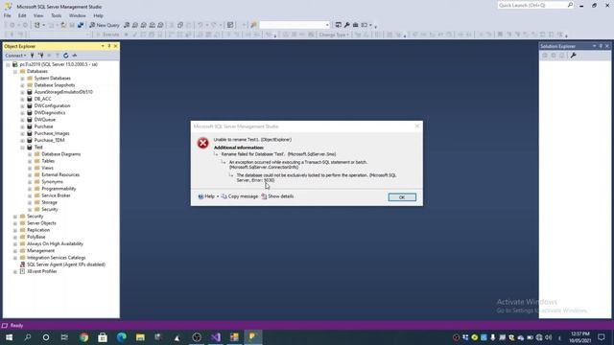Open Microsoft Store from the taskbar
This screenshot has width=614, height=345.
pyautogui.click(x=103, y=337)
